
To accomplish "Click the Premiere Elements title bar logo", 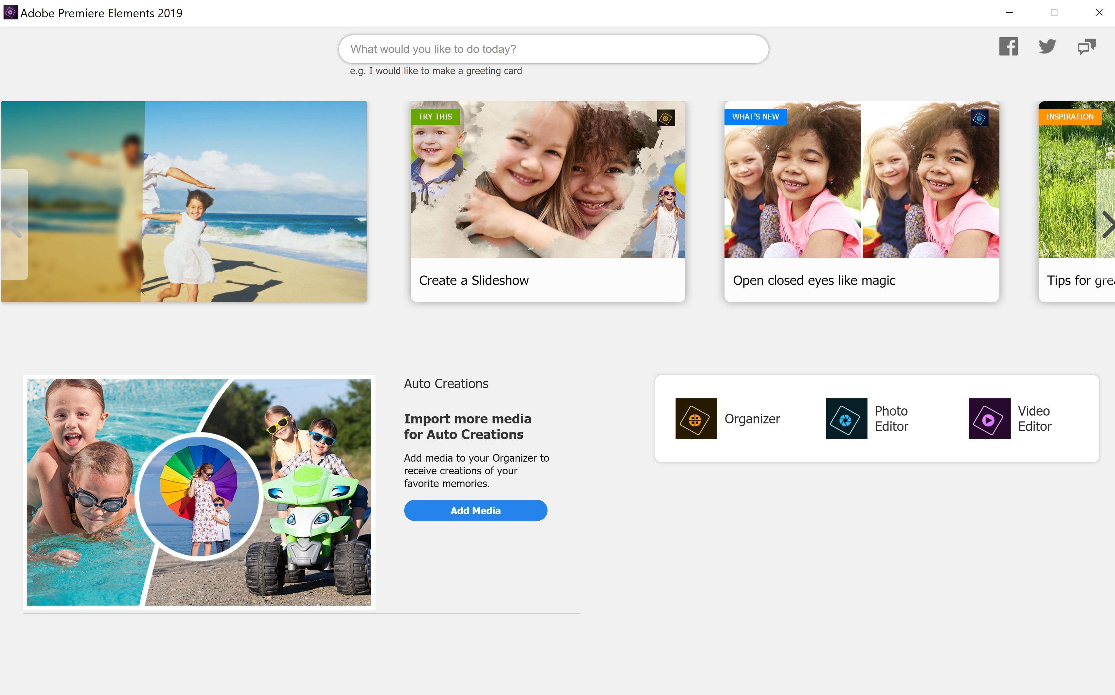I will tap(10, 12).
